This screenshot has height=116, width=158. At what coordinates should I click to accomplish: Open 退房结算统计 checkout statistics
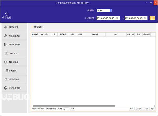[x=14, y=44]
